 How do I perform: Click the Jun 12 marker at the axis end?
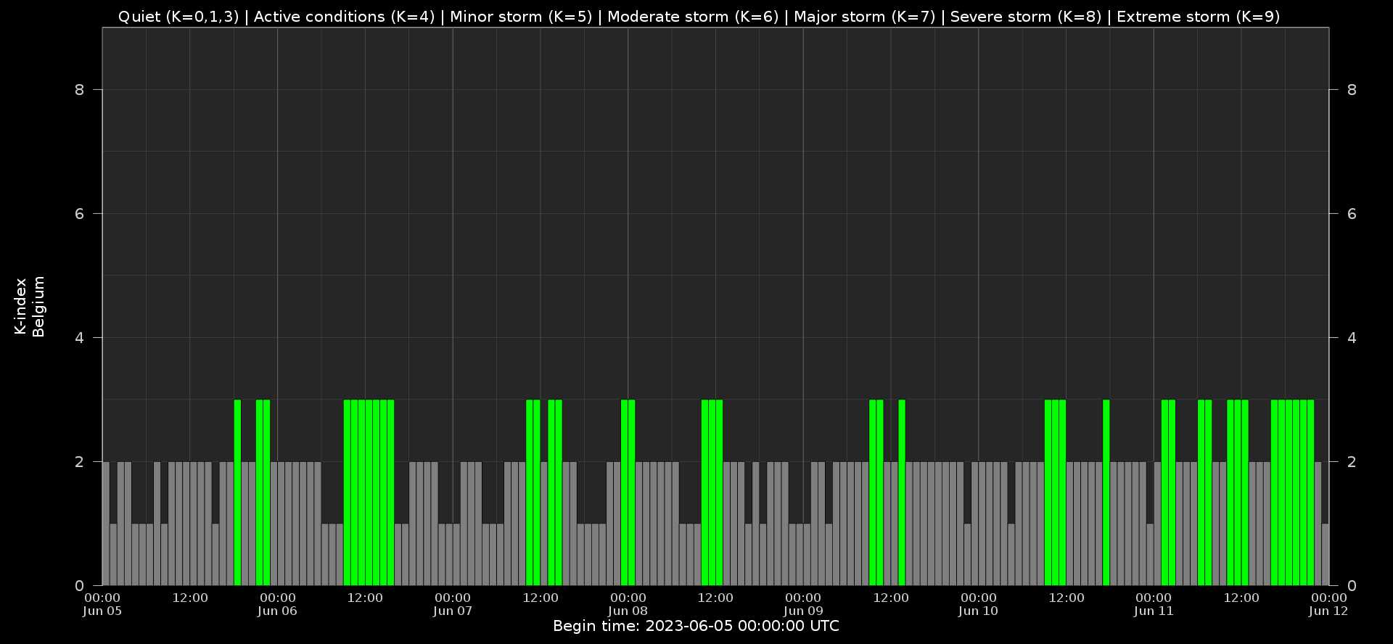pos(1328,604)
